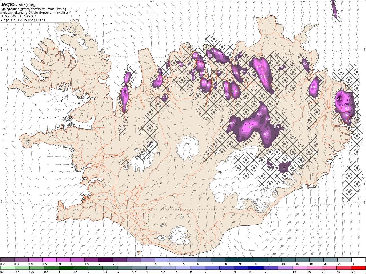Click the UWC/IG title text

click(x=7, y=5)
